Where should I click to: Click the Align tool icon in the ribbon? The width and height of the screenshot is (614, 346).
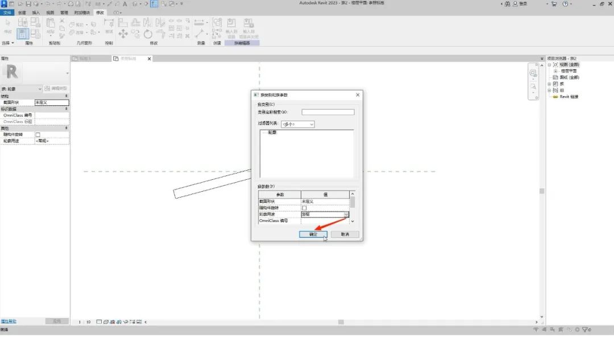click(x=123, y=23)
